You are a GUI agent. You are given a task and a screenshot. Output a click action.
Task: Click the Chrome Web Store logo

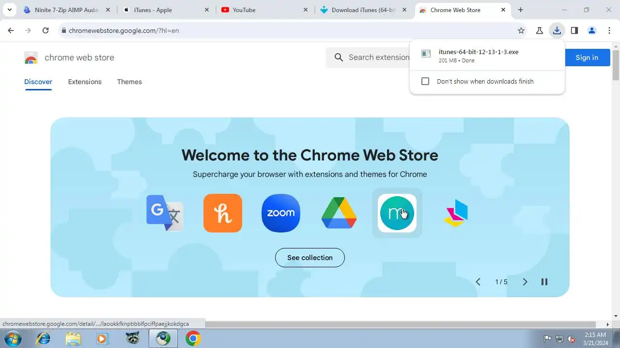(x=31, y=58)
